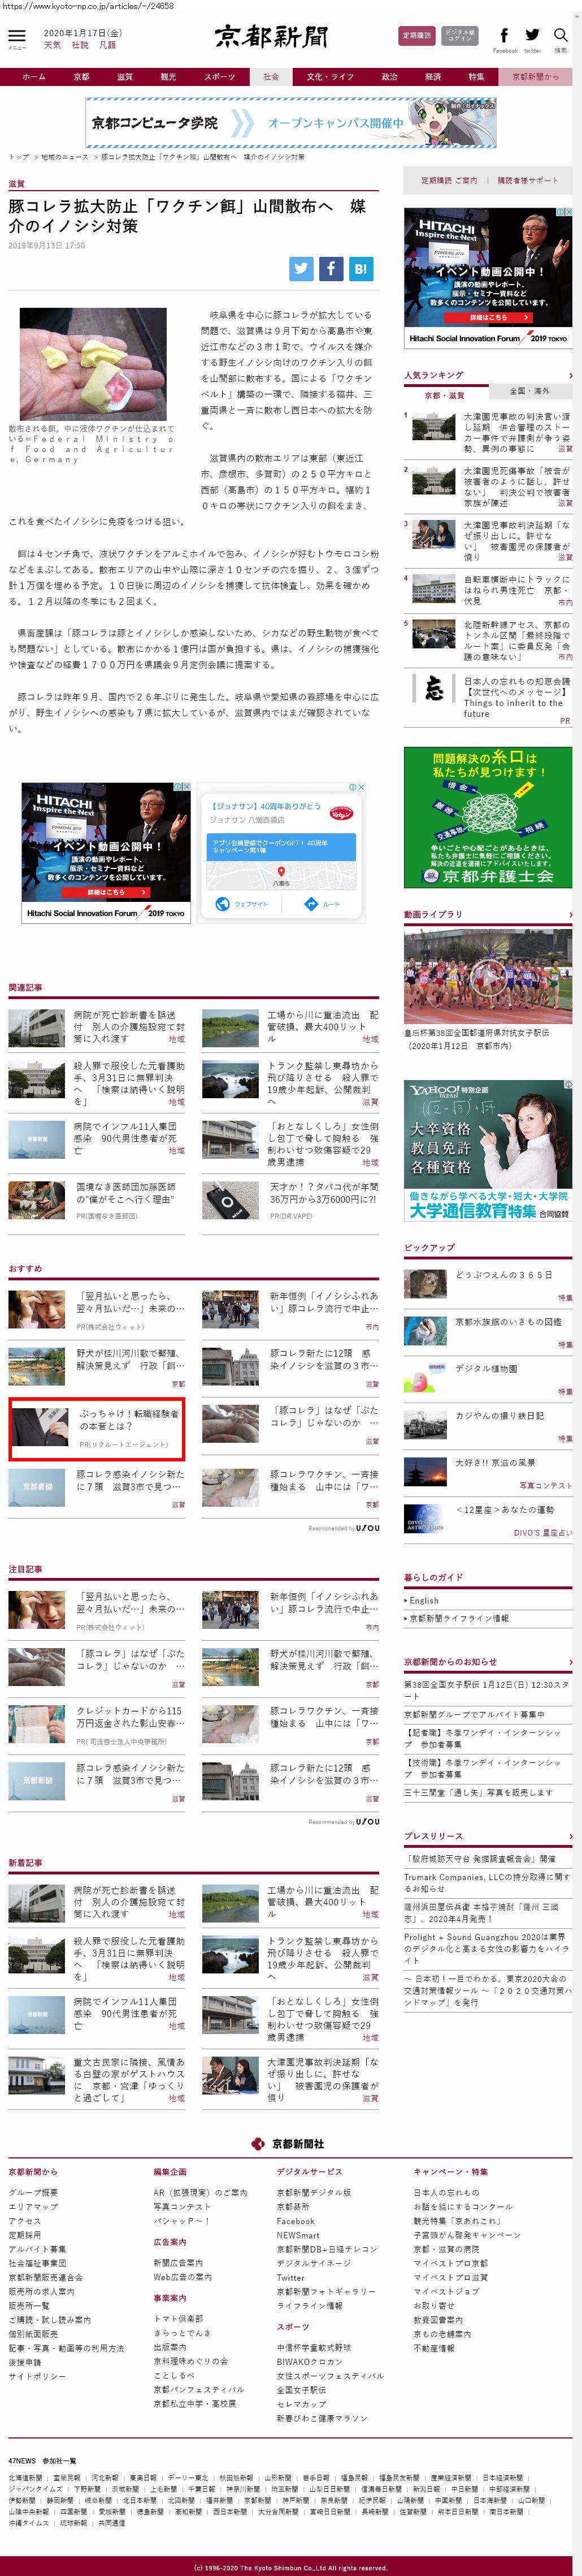Screen dimensions: 582x2576
Task: Expand the 京都新聞からのお知らせ arrow
Action: (570, 1662)
